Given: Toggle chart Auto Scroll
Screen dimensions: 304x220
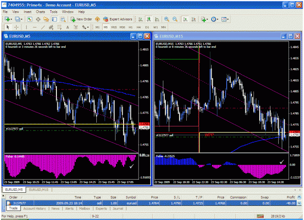Looking at the screenshot, I should tap(185, 19).
